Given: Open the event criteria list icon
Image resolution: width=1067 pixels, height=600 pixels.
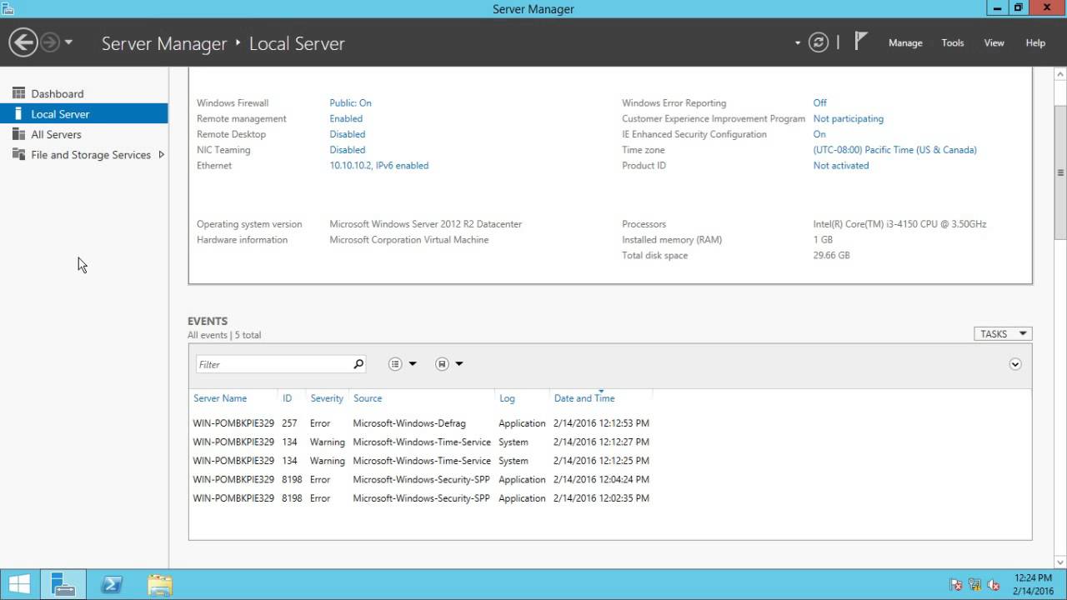Looking at the screenshot, I should [x=395, y=364].
